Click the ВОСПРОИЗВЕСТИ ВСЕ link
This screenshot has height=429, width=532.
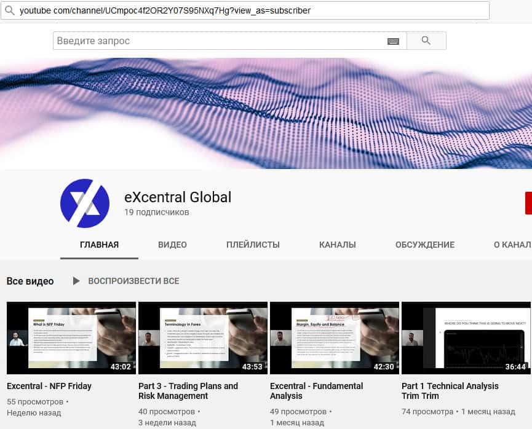coord(133,281)
